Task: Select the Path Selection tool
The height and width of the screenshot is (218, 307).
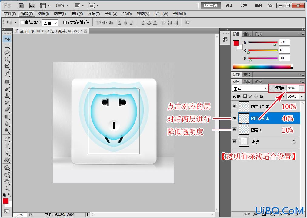Action: [x=7, y=153]
